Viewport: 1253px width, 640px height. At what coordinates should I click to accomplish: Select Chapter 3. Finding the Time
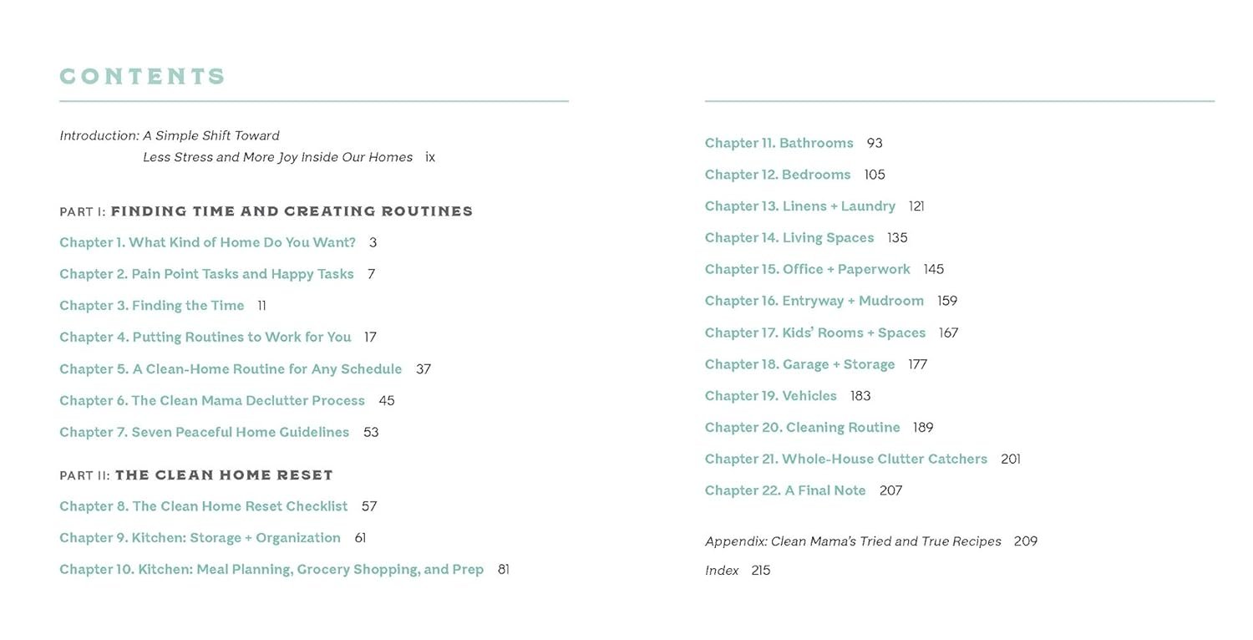point(152,306)
